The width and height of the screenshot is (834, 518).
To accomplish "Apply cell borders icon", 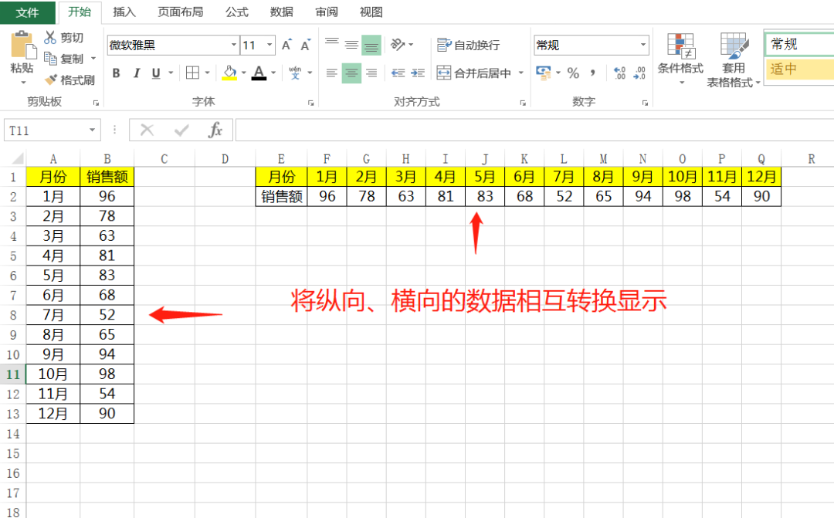I will [x=192, y=73].
